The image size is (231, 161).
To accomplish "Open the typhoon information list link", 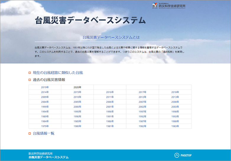I will coord(43,134).
